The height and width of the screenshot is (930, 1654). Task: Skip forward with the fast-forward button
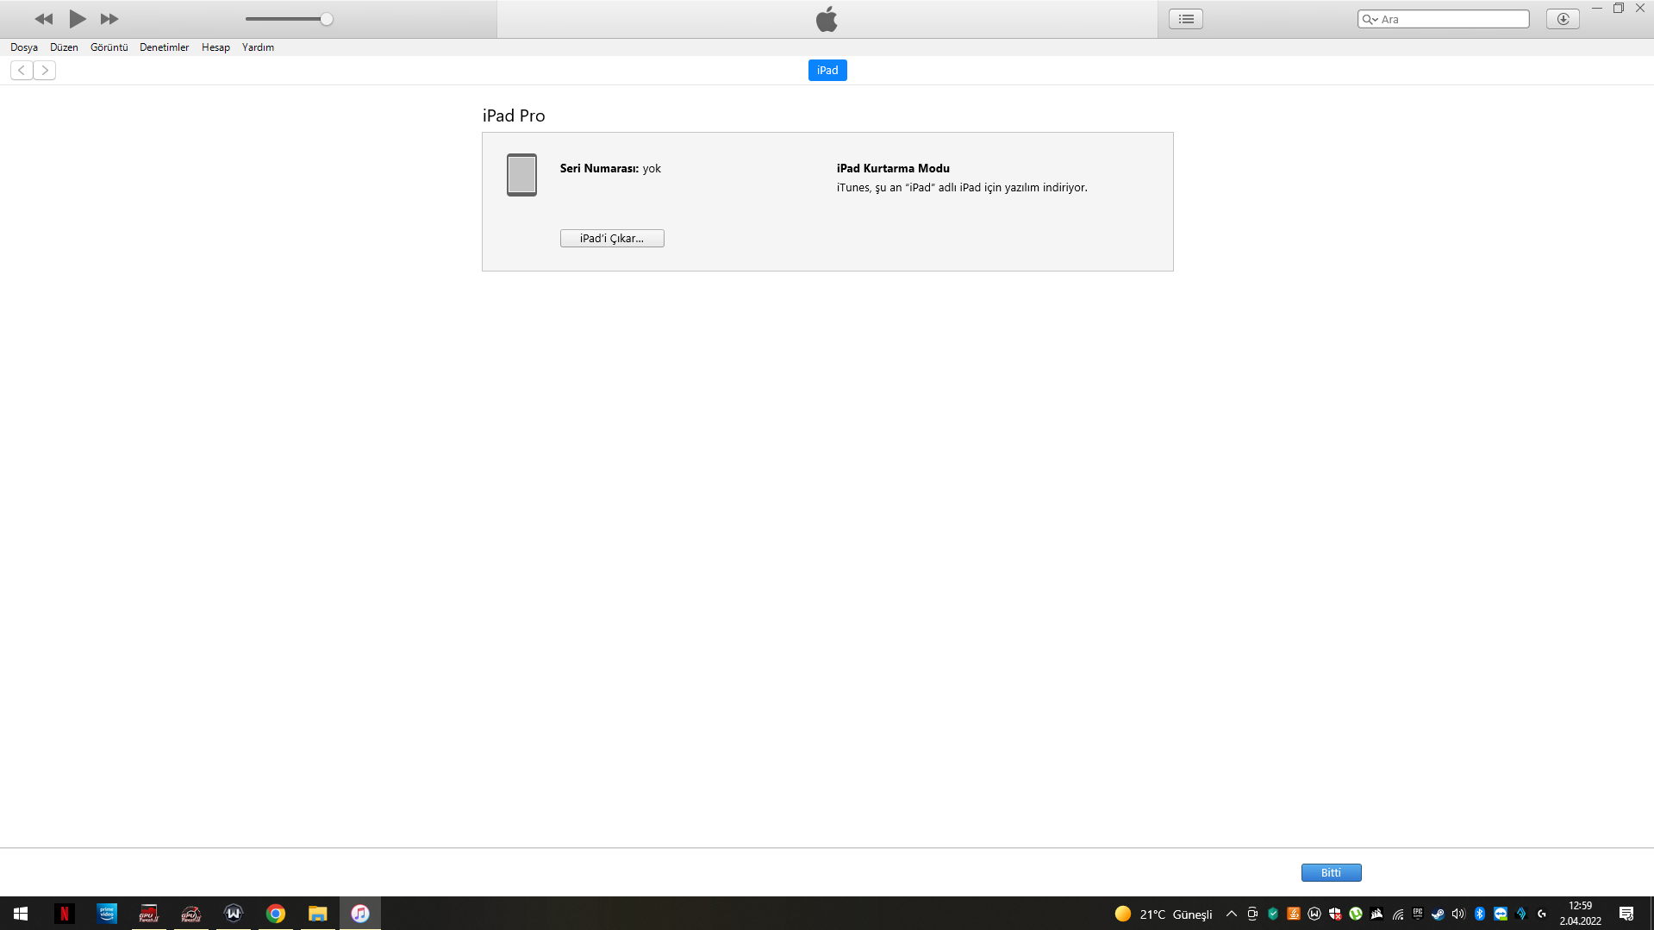(x=109, y=19)
